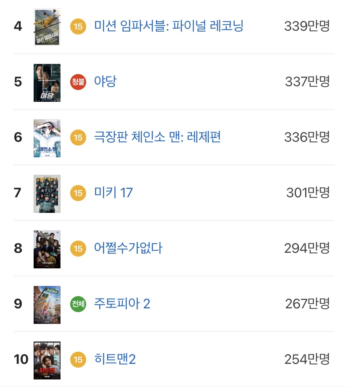The image size is (348, 387).
Task: Open the 미션 임파서블: 파이널 레코닝 movie link
Action: (169, 26)
